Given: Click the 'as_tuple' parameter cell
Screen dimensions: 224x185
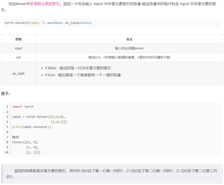Looking at the screenshot, I should 19,73.
